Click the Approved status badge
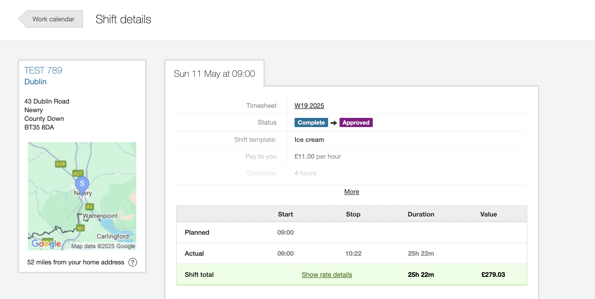595x299 pixels. pos(356,123)
